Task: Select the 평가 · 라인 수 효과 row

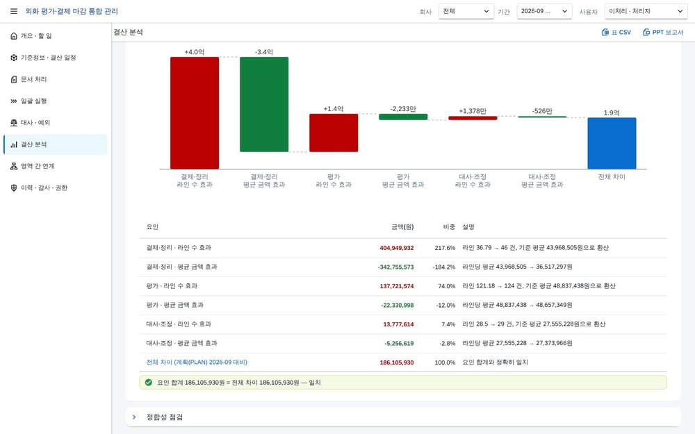Action: pyautogui.click(x=403, y=286)
